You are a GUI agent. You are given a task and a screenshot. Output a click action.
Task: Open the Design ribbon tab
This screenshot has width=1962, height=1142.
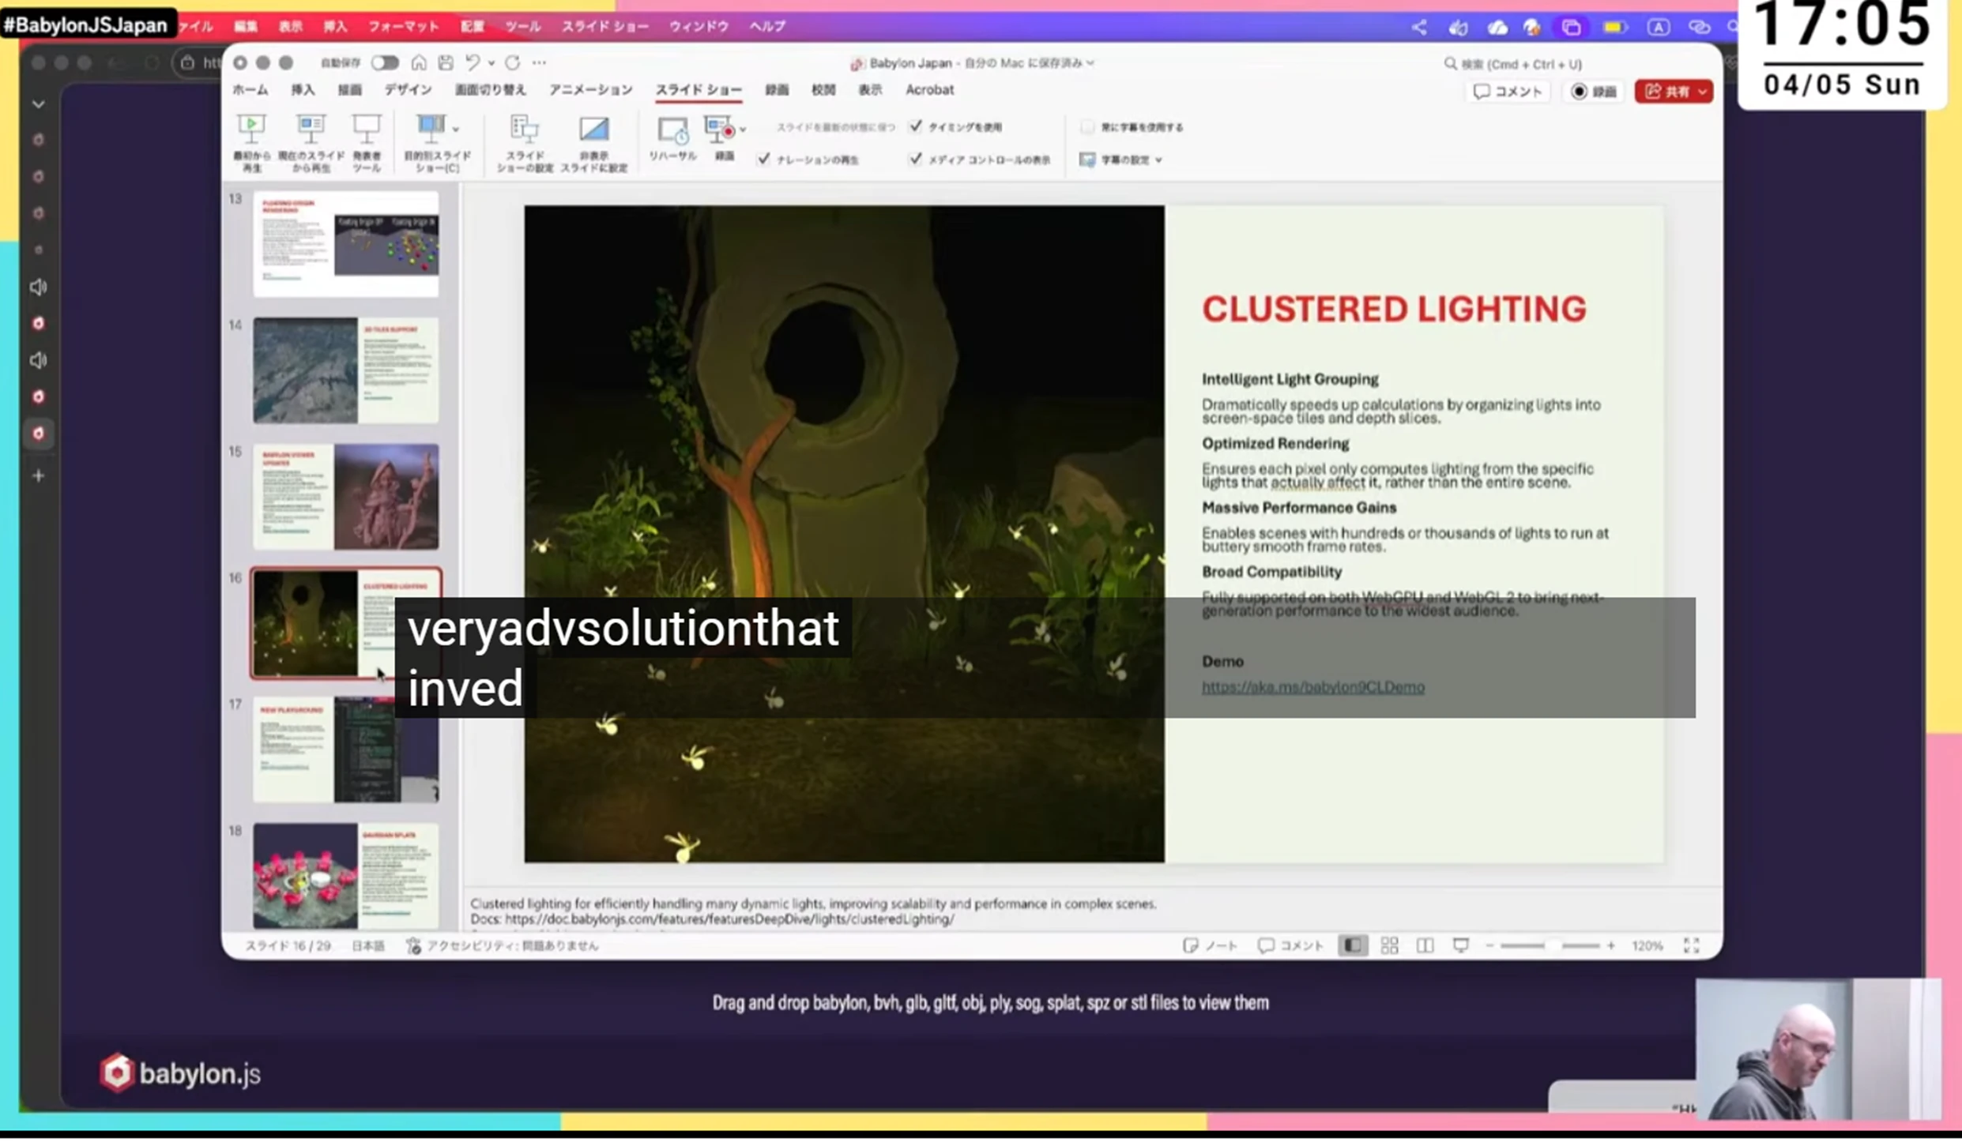(x=408, y=90)
